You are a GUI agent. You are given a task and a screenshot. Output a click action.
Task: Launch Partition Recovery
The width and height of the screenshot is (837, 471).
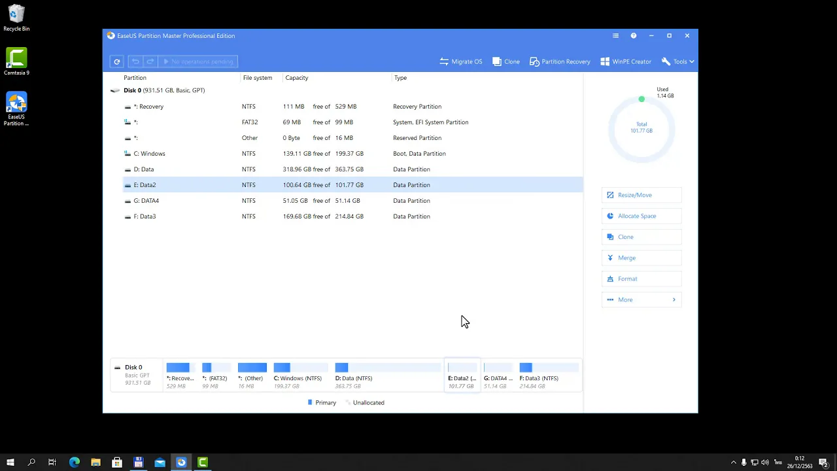[560, 61]
